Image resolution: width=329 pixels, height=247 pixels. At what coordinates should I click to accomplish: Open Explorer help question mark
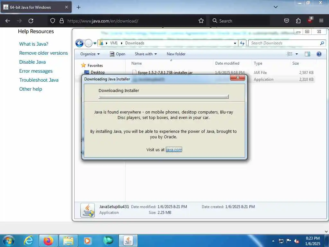[319, 54]
